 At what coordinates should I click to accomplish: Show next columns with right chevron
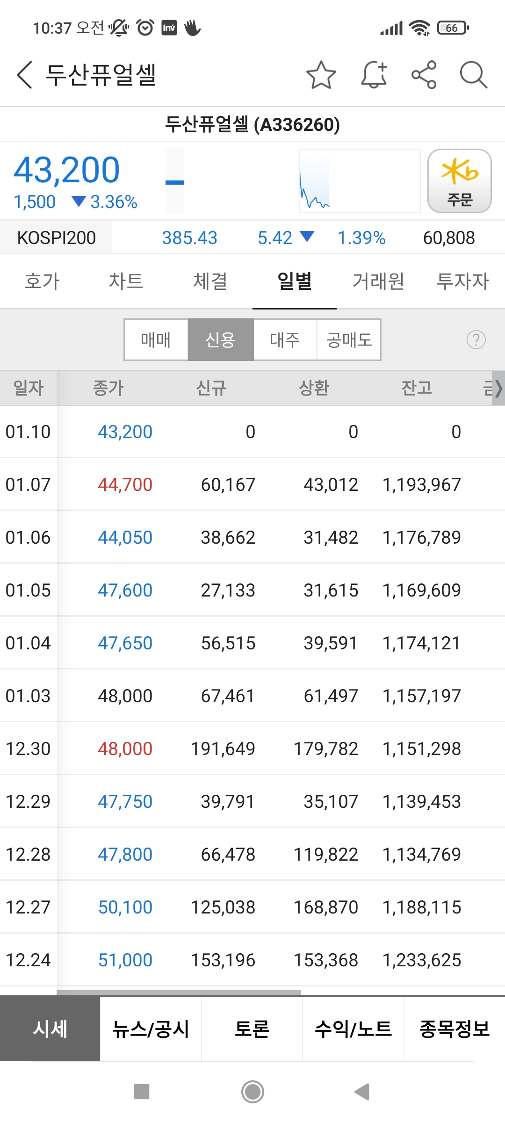pos(498,388)
